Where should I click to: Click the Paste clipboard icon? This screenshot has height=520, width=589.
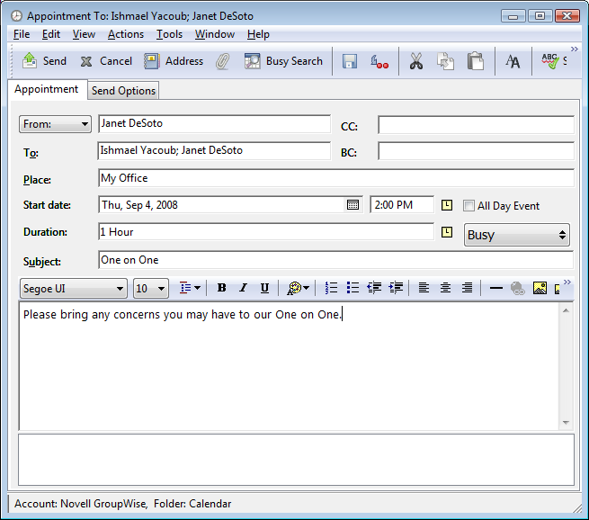click(475, 61)
